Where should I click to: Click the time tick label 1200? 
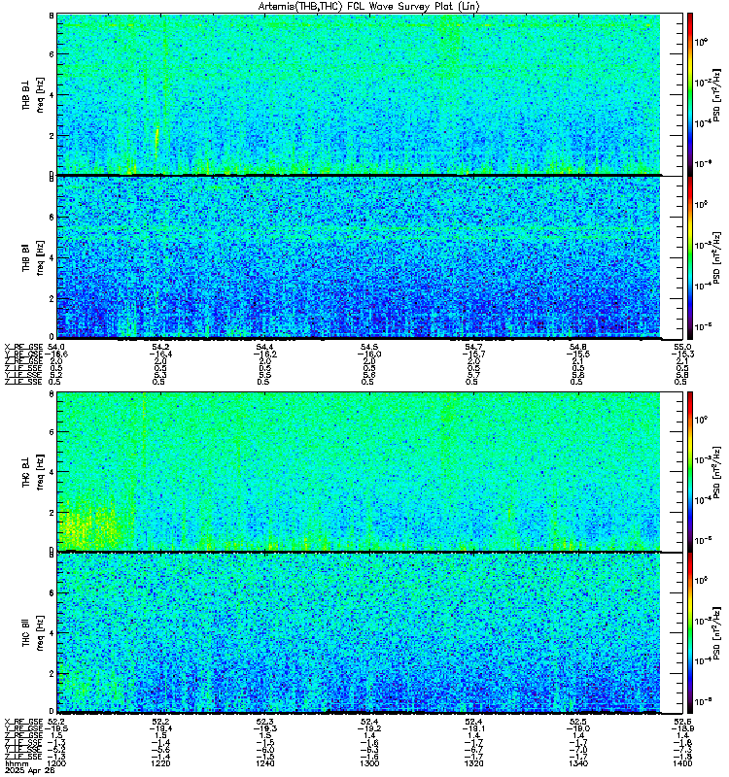pyautogui.click(x=56, y=763)
